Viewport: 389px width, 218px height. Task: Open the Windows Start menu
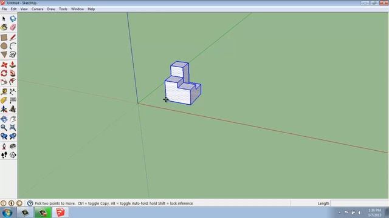click(x=7, y=213)
